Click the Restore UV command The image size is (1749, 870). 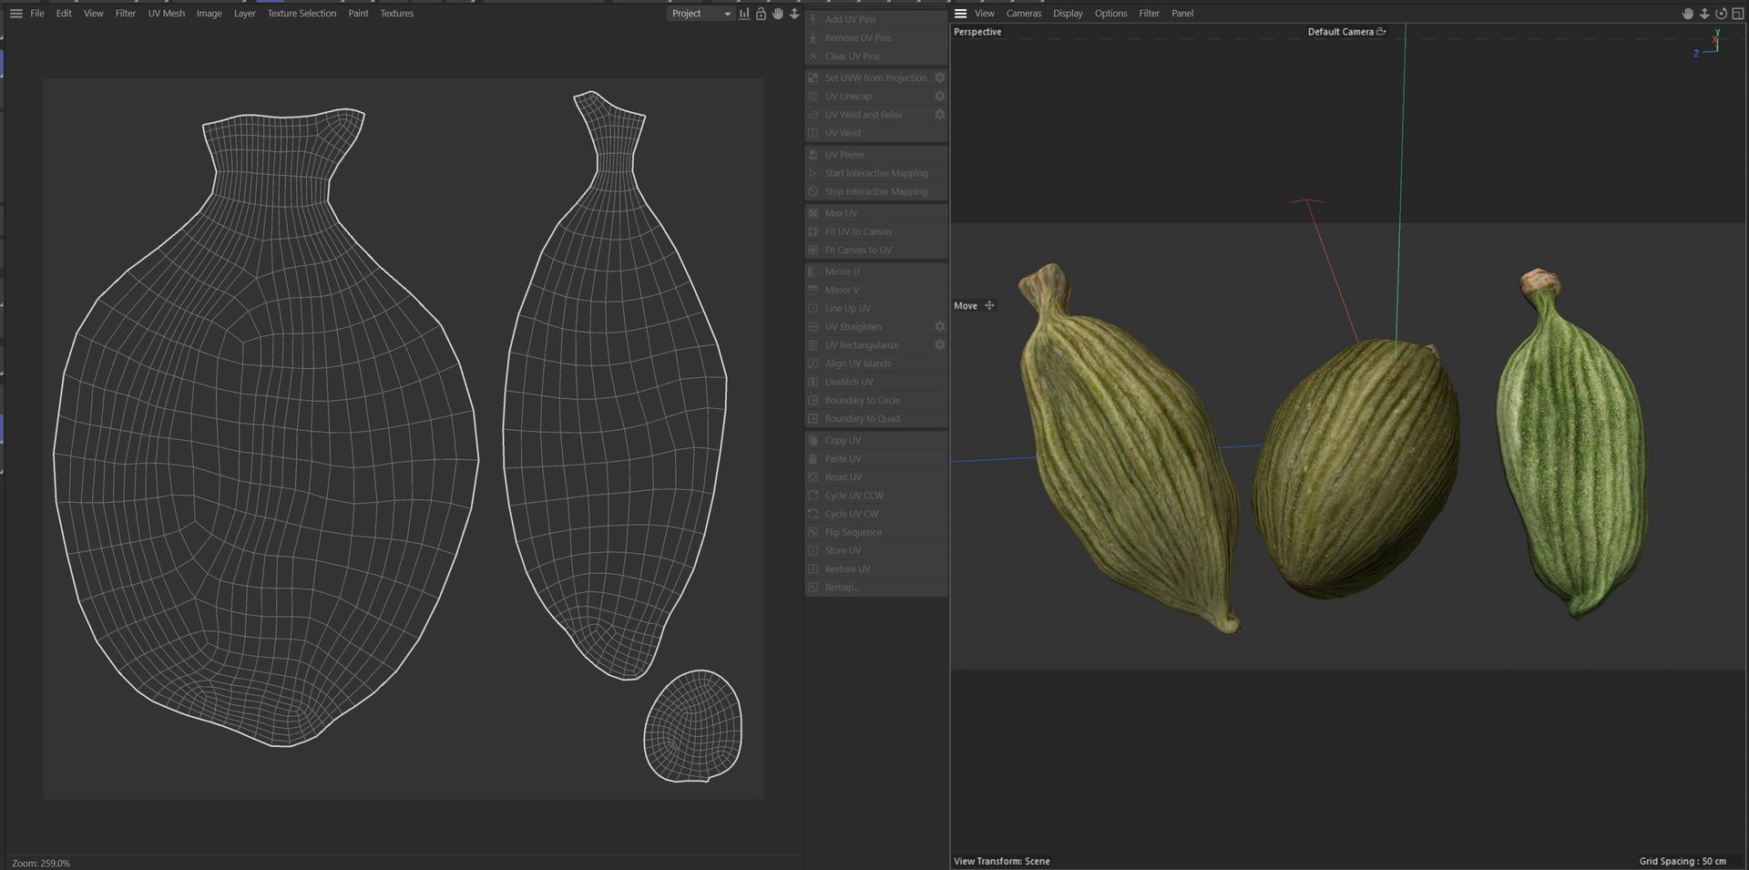point(876,569)
